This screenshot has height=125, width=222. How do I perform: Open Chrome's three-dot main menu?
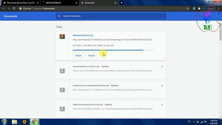[x=219, y=8]
